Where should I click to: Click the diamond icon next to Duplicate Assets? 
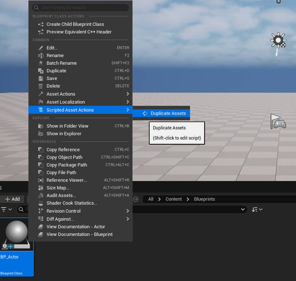tap(145, 113)
